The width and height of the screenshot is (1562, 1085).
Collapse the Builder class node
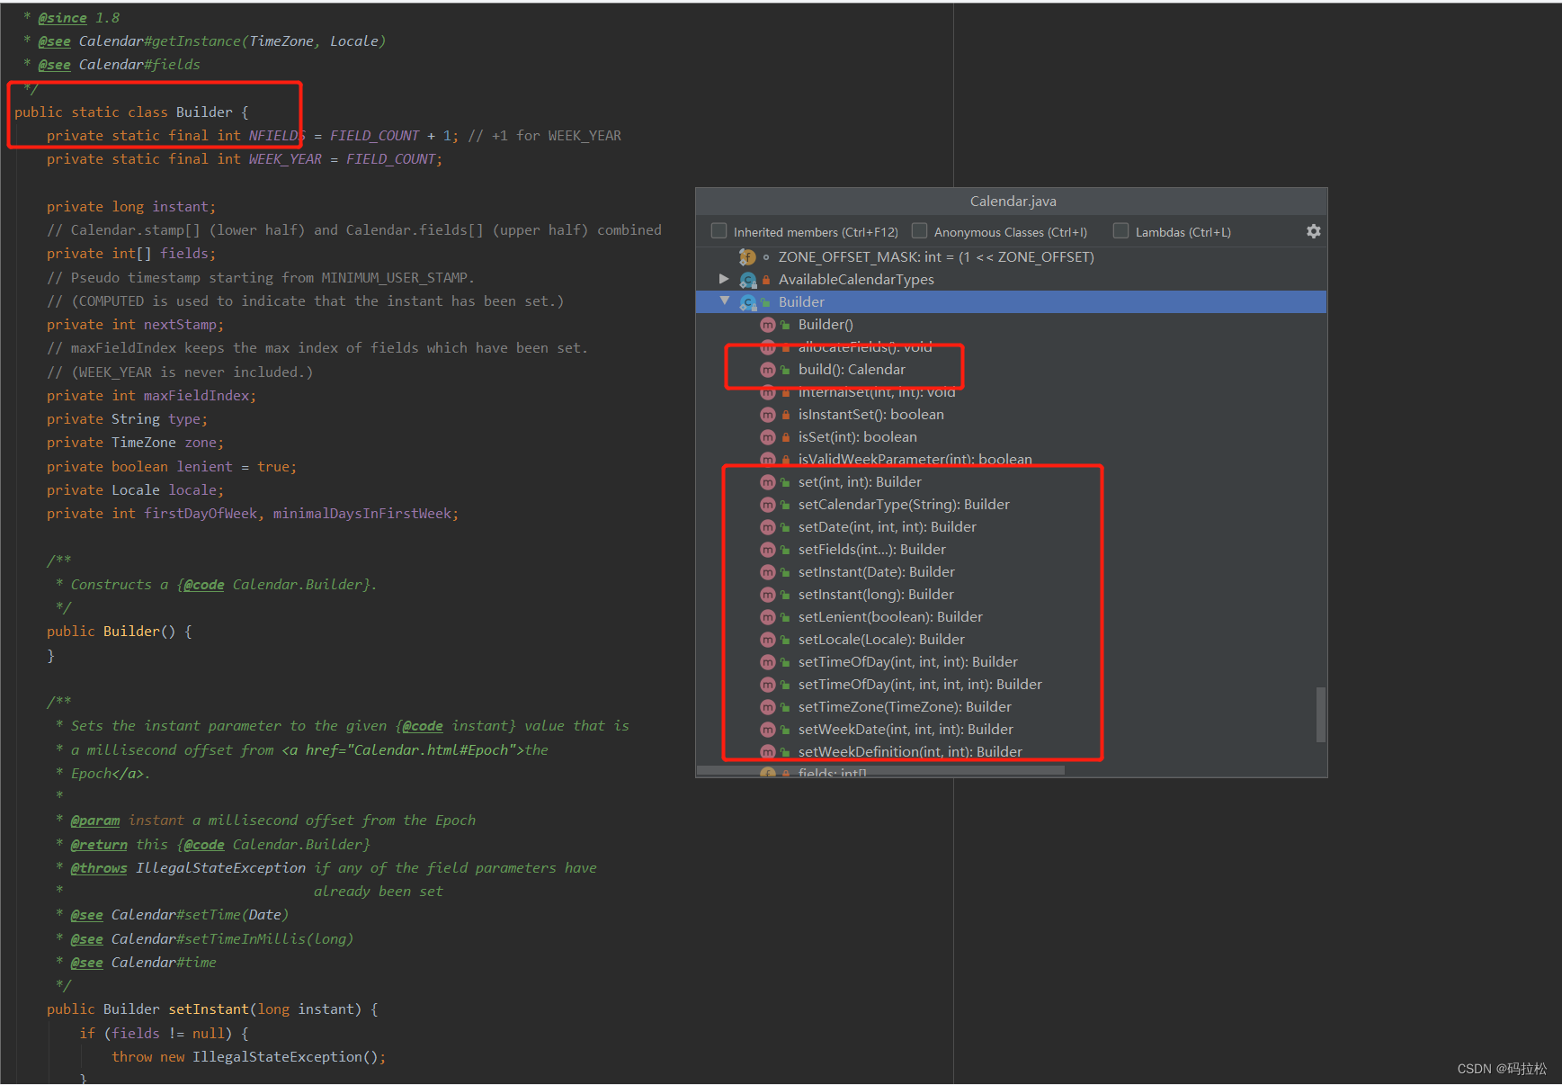click(724, 301)
